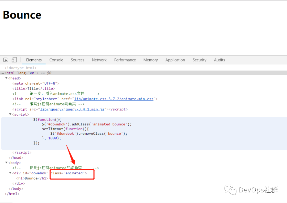This screenshot has height=203, width=287.
Task: Click the Bounce heading on the page
Action: tap(22, 15)
